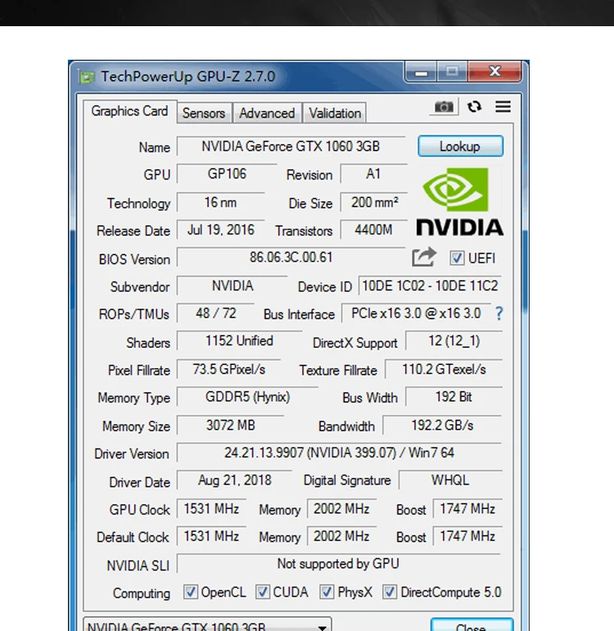Click the Default Clock value 1531 MHz
614x631 pixels.
click(x=211, y=536)
